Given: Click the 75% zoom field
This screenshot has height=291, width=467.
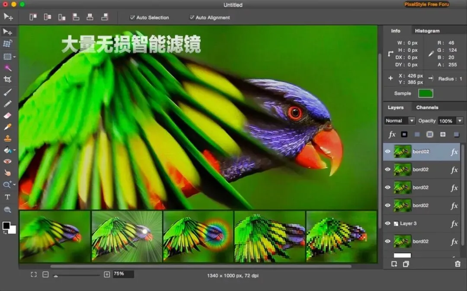Looking at the screenshot, I should tap(123, 274).
